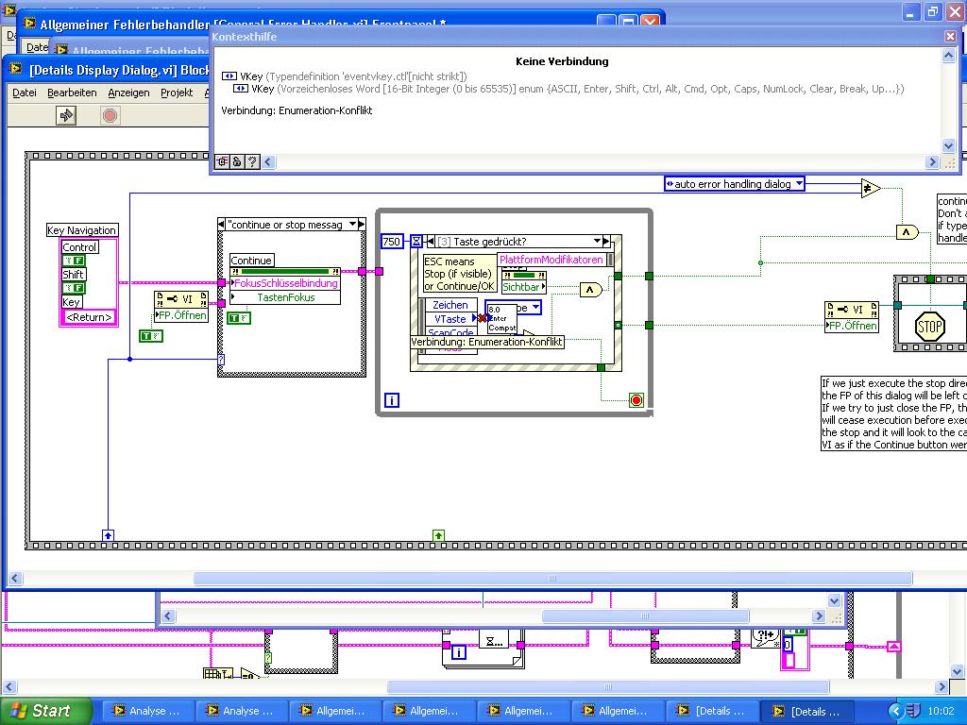
Task: Click the STOP function icon
Action: [x=930, y=328]
